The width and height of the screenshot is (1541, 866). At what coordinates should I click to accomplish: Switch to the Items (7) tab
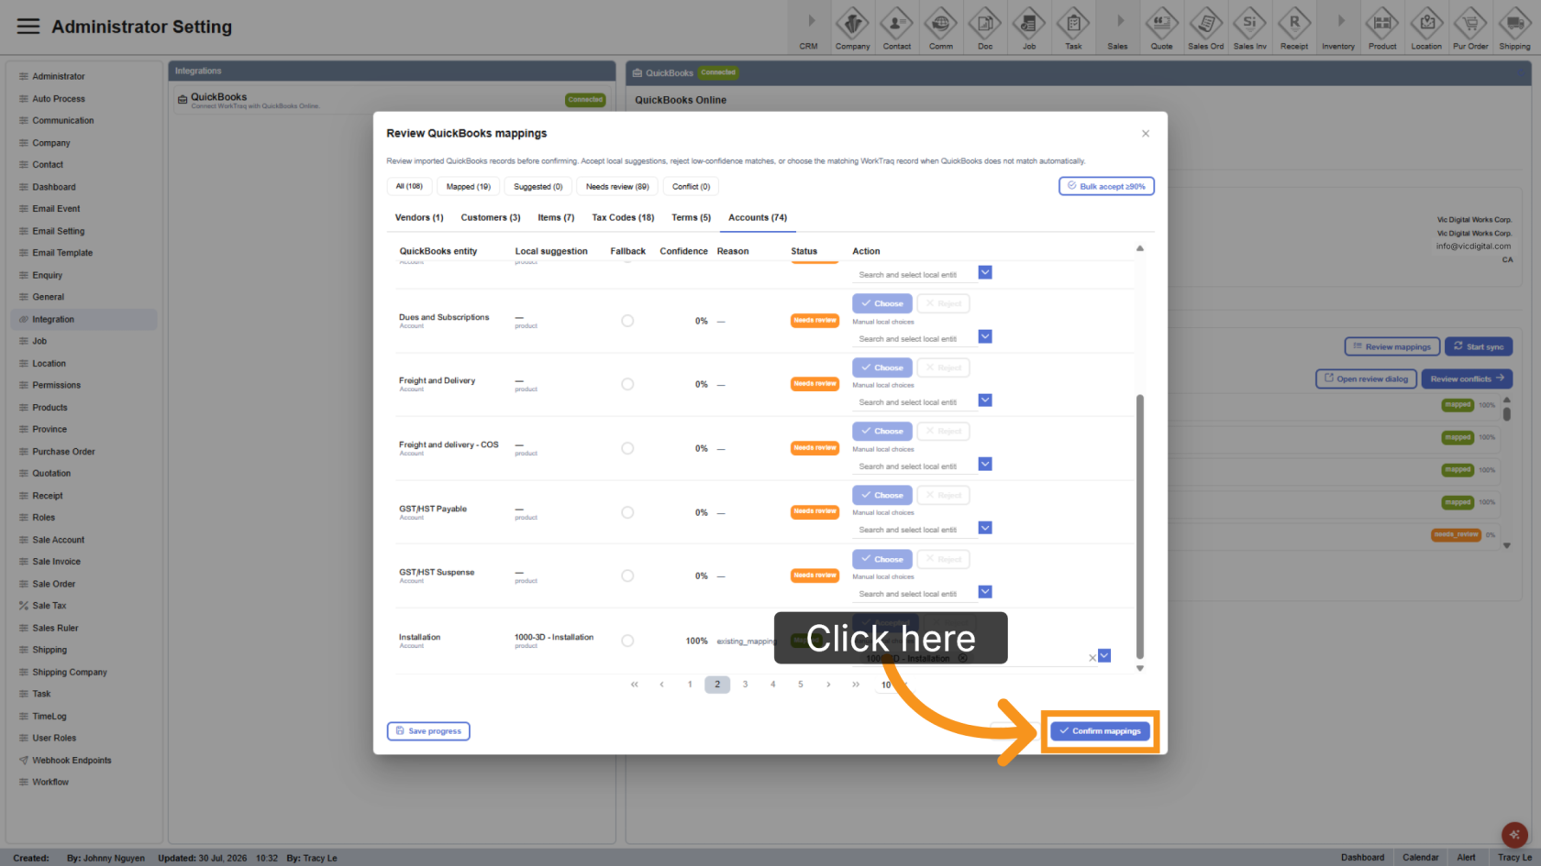(x=556, y=218)
